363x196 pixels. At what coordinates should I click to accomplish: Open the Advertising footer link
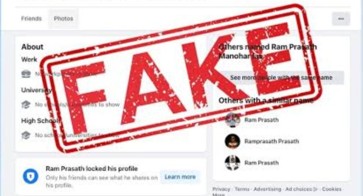[x=267, y=189]
